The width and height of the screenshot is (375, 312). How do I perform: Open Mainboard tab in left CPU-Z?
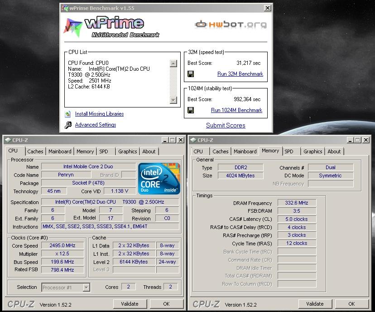tap(60, 151)
